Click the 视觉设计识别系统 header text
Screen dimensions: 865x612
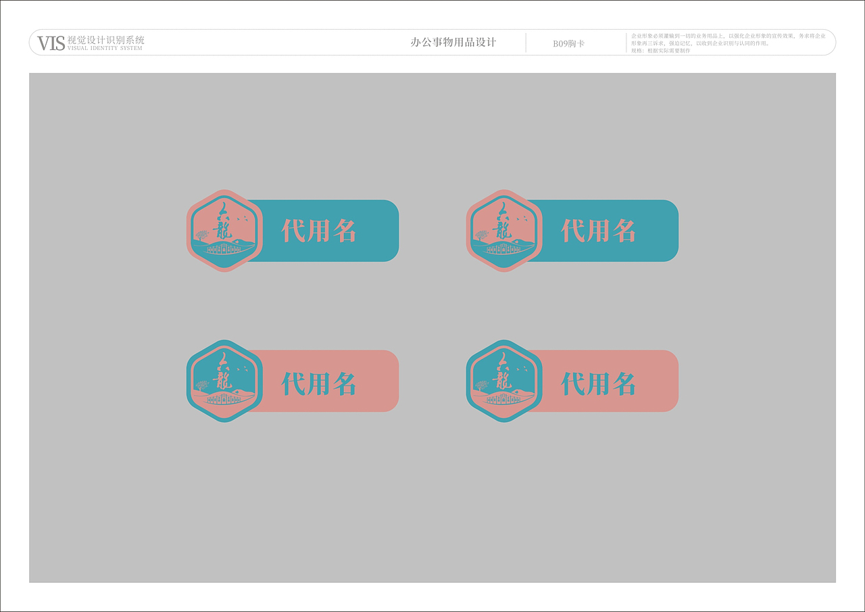coord(106,40)
